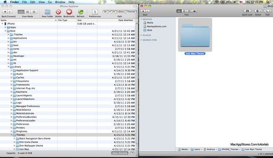Click the Forward arrow in iPhone Explorer
The height and width of the screenshot is (158, 273).
click(10, 12)
